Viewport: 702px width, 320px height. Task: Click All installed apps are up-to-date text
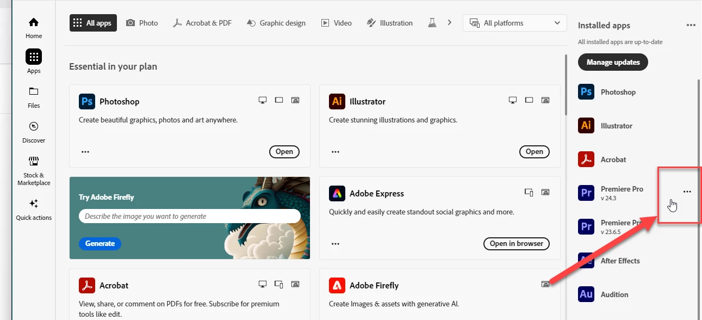[x=620, y=42]
